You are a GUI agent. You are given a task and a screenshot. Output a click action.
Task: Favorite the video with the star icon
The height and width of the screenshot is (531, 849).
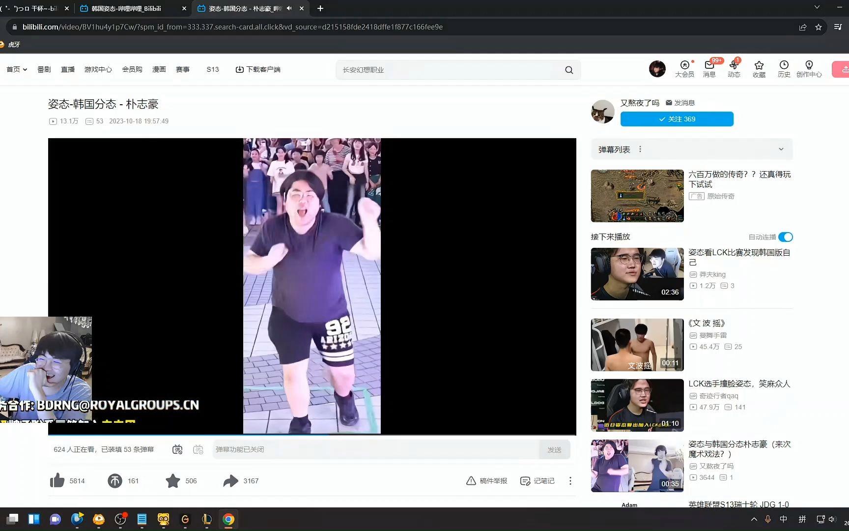coord(172,480)
